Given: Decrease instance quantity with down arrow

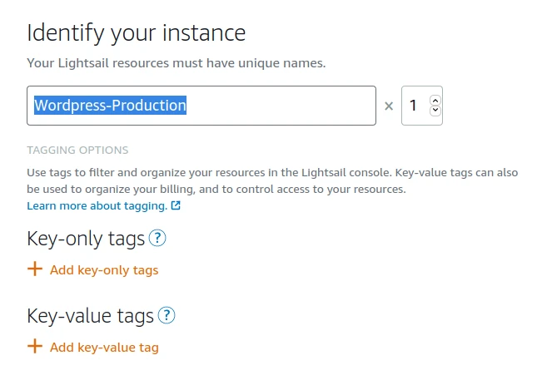Looking at the screenshot, I should 435,111.
